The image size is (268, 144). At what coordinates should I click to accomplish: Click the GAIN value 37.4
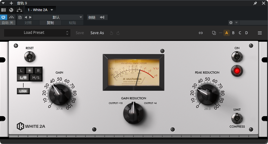59,109
